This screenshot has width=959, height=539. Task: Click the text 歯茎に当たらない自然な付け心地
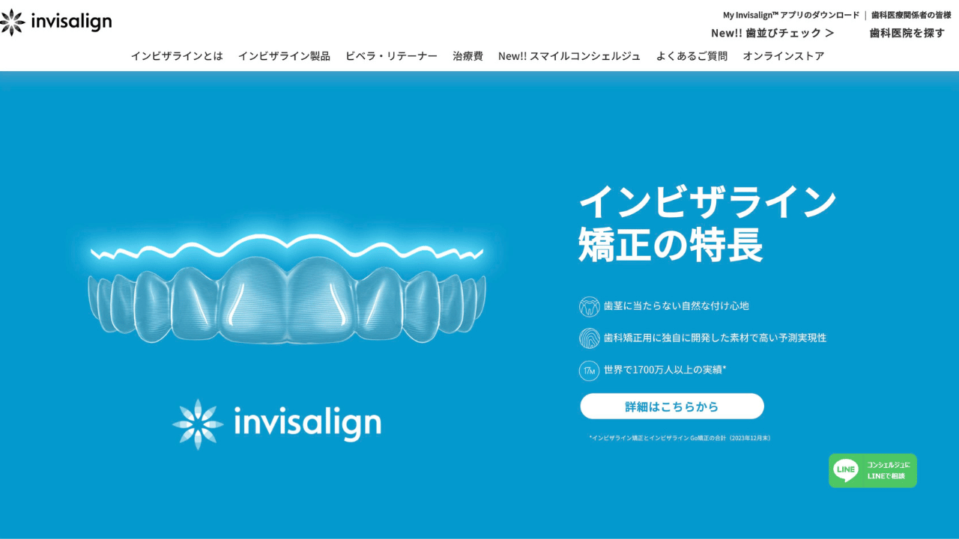coord(677,306)
